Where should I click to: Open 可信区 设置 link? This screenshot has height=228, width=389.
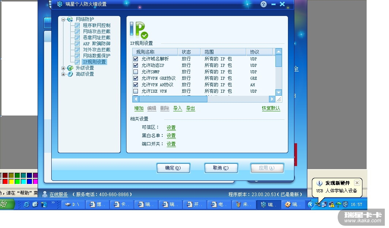point(171,128)
